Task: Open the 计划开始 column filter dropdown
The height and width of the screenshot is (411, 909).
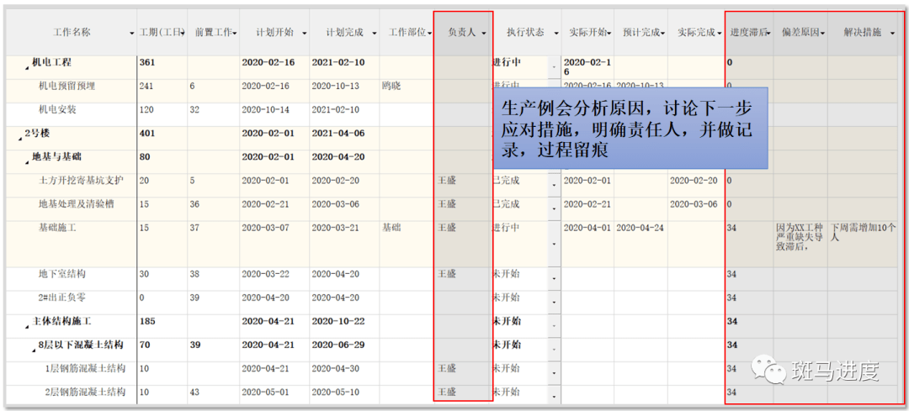Action: pyautogui.click(x=305, y=34)
